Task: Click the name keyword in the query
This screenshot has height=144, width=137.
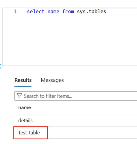Action: pyautogui.click(x=53, y=11)
